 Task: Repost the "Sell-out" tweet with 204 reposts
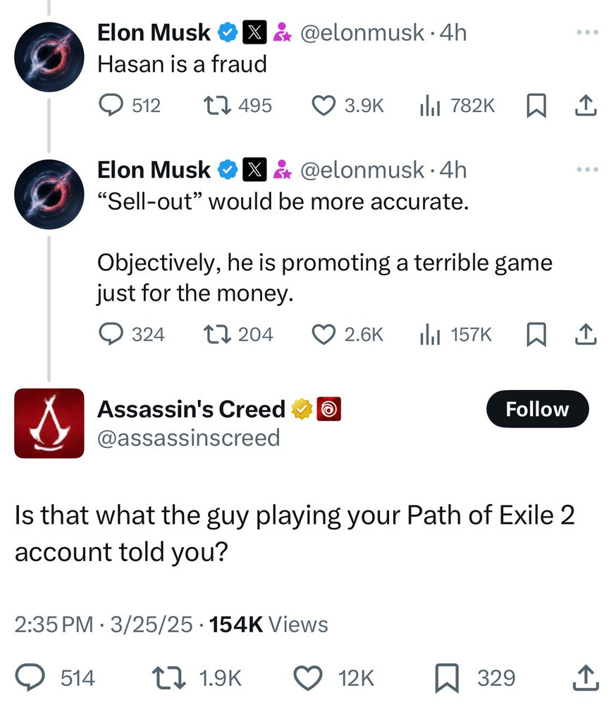coord(214,334)
